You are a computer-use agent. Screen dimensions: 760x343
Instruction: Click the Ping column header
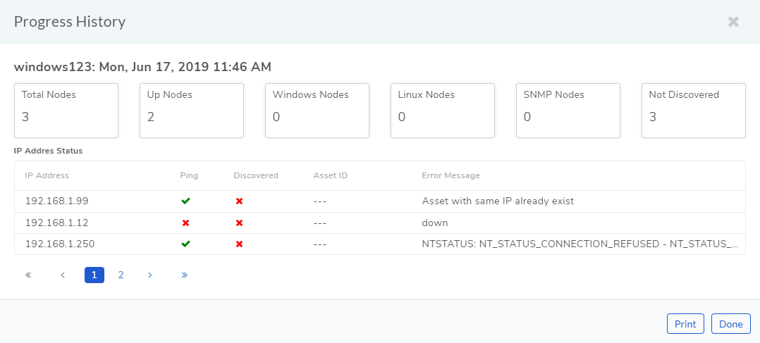tap(189, 175)
